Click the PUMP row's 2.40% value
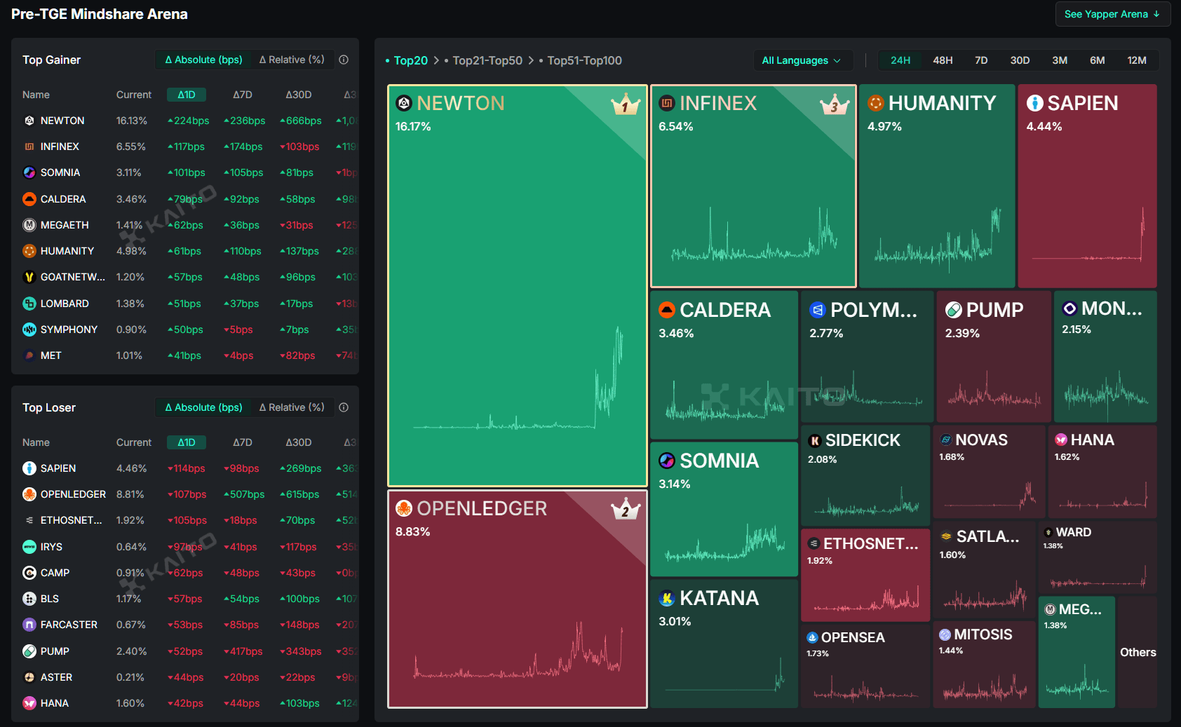Viewport: 1181px width, 727px height. click(132, 651)
